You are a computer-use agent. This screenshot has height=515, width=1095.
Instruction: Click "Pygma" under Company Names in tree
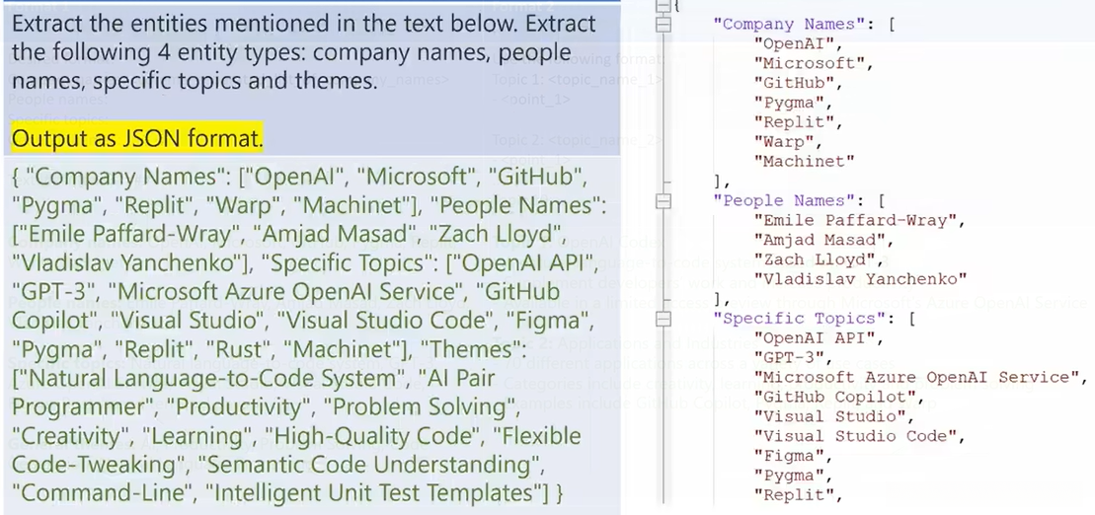point(789,103)
